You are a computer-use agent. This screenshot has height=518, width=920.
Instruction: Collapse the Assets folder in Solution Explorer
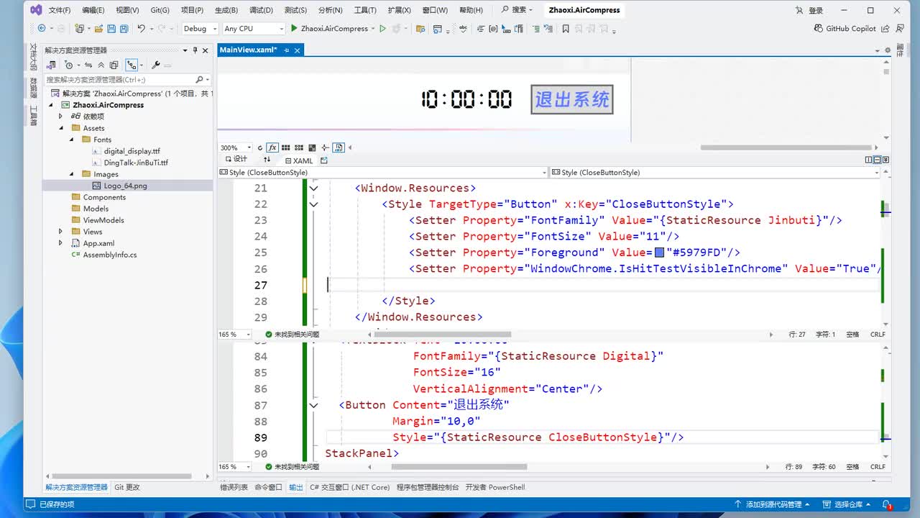click(x=61, y=128)
